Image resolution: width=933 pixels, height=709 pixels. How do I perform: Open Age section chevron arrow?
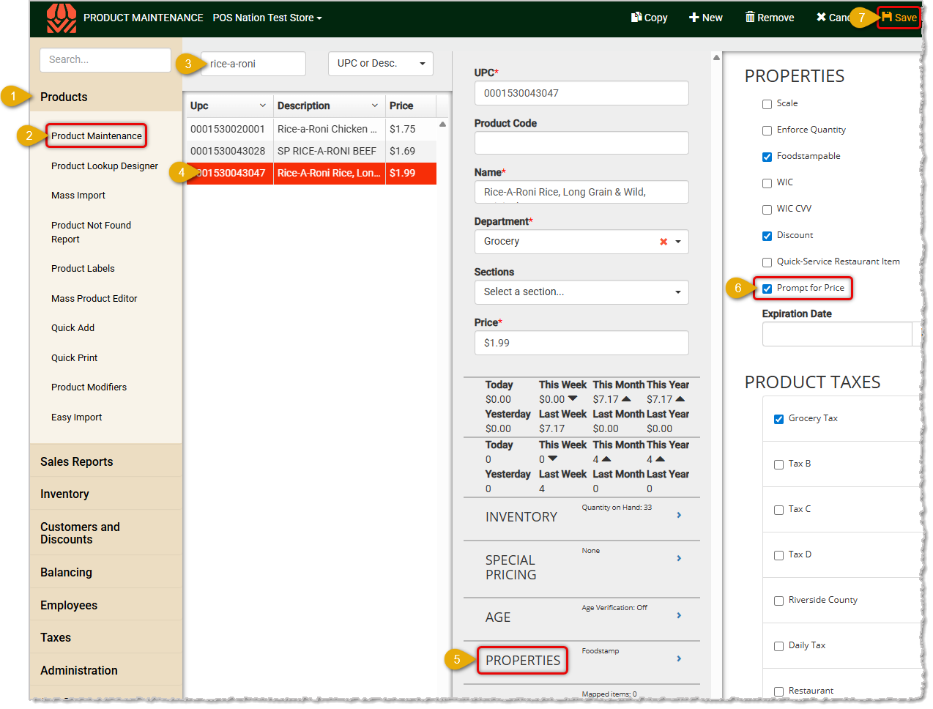tap(679, 616)
